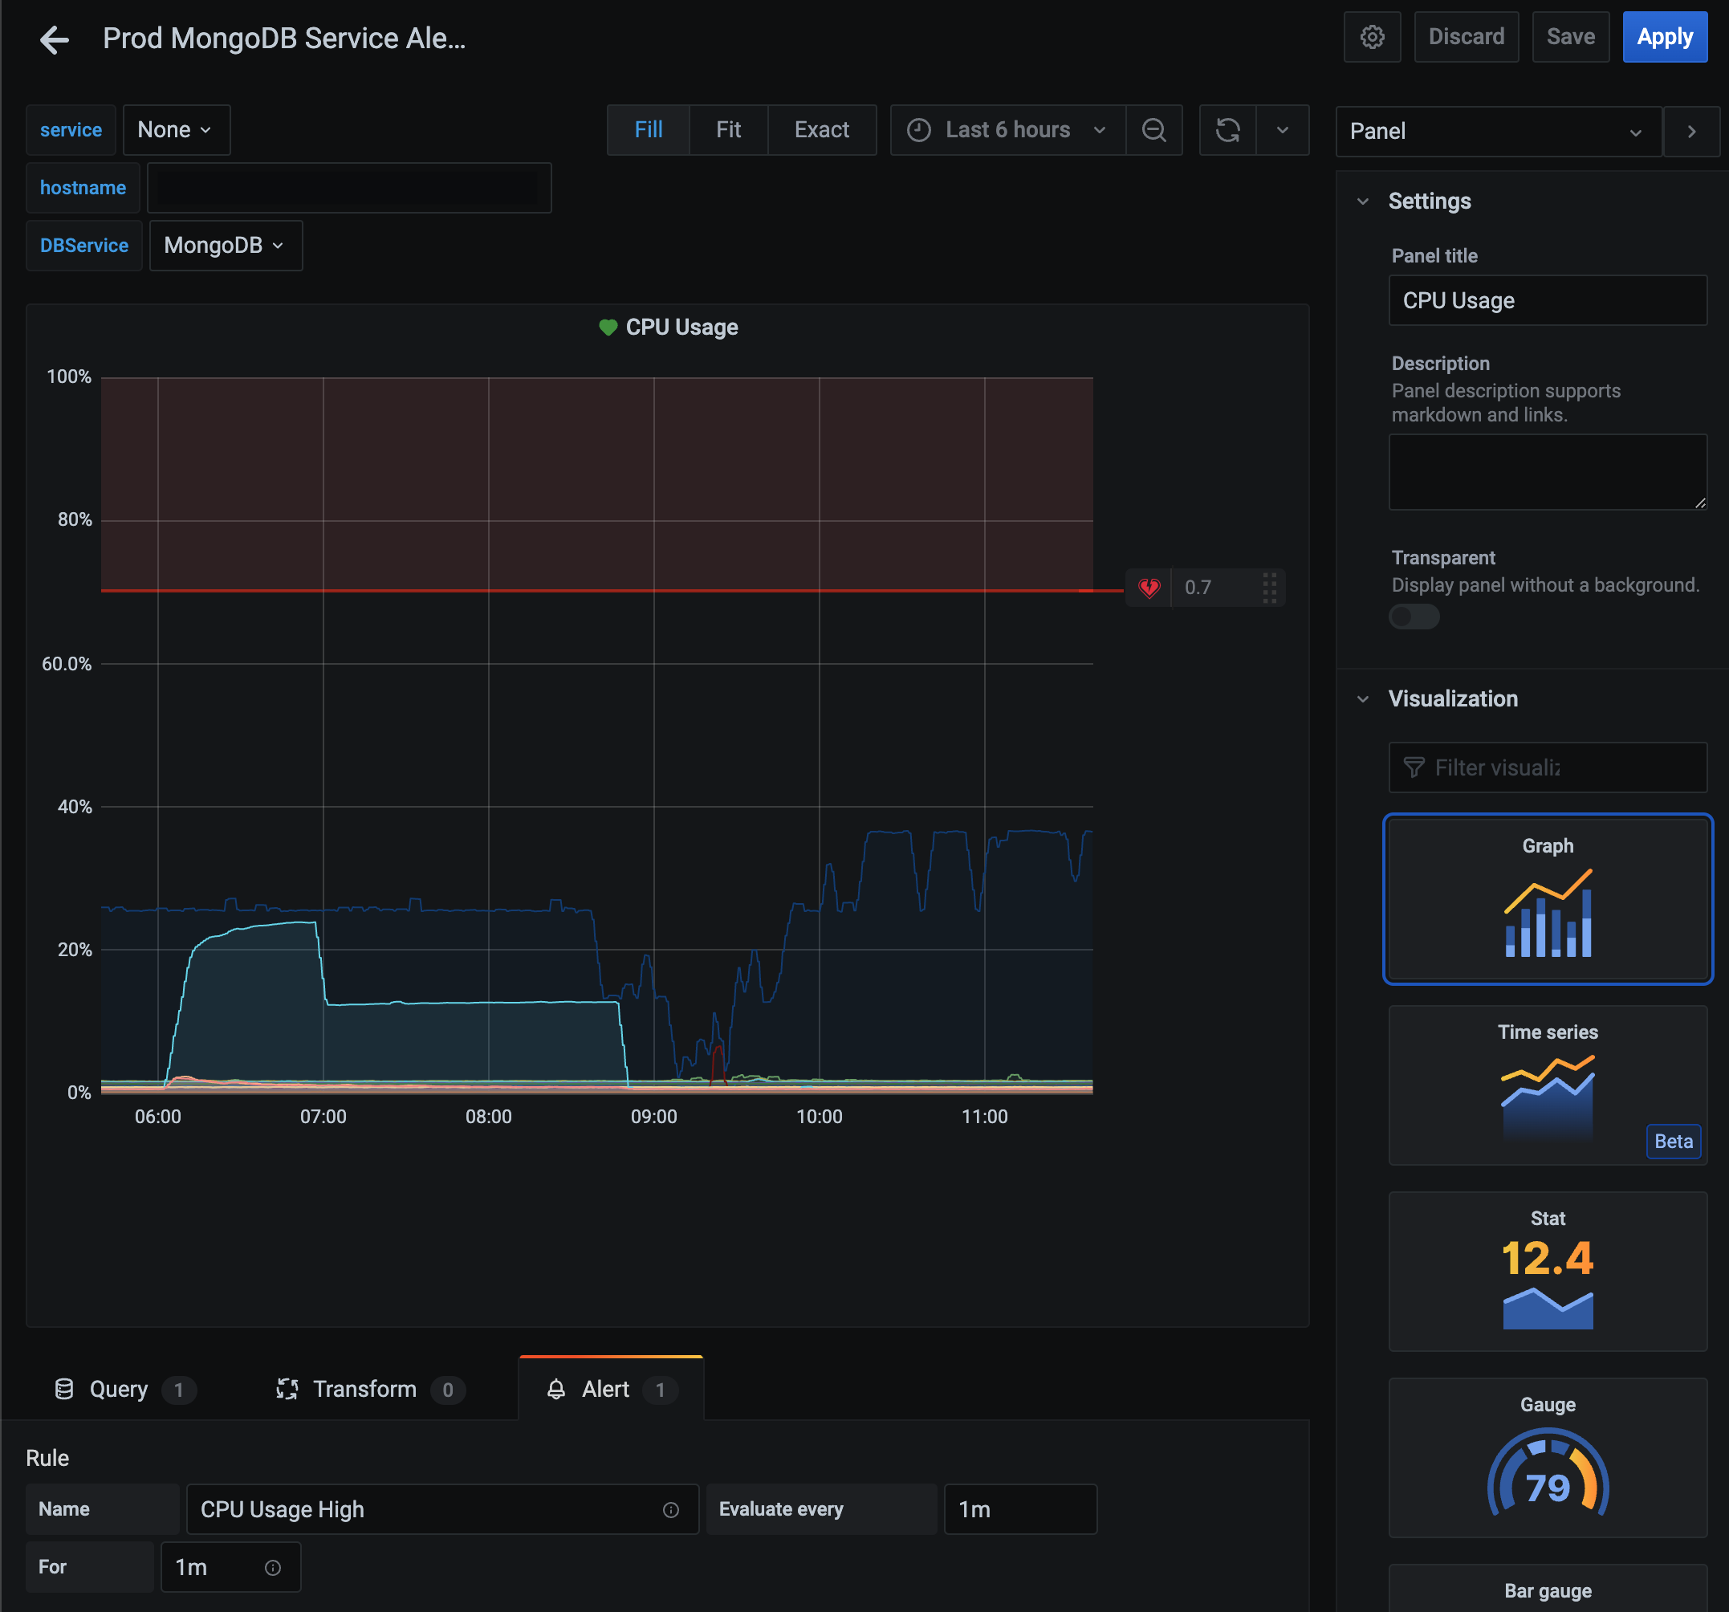The height and width of the screenshot is (1612, 1729).
Task: Click the zoom out time range icon
Action: click(x=1153, y=131)
